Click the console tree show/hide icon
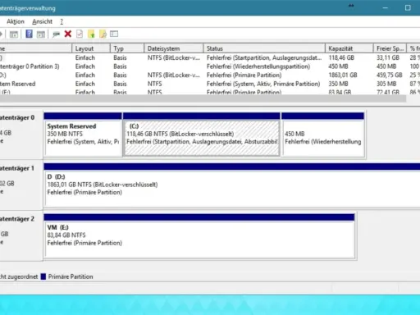Viewport: 420px width, 315px height. (x=14, y=34)
